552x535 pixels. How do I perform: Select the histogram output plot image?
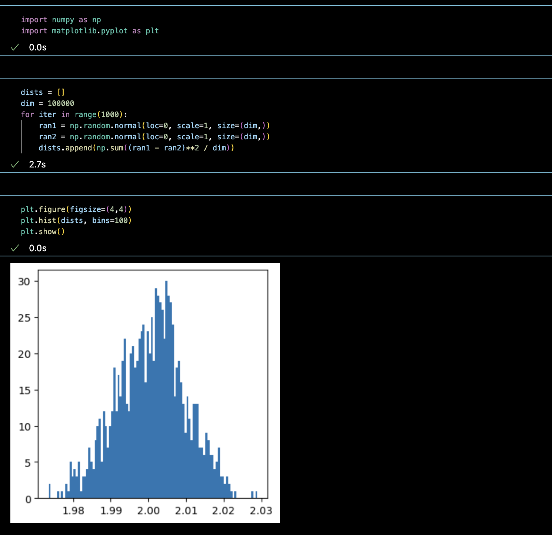(x=145, y=393)
